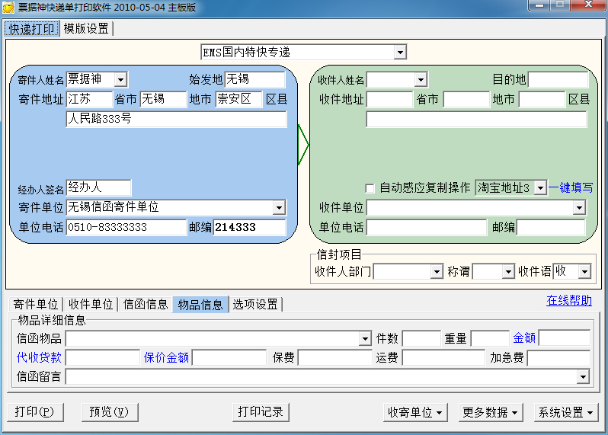Viewport: 608px width, 435px height.
Task: Open the 寄件单位 bottom tab
Action: [35, 304]
